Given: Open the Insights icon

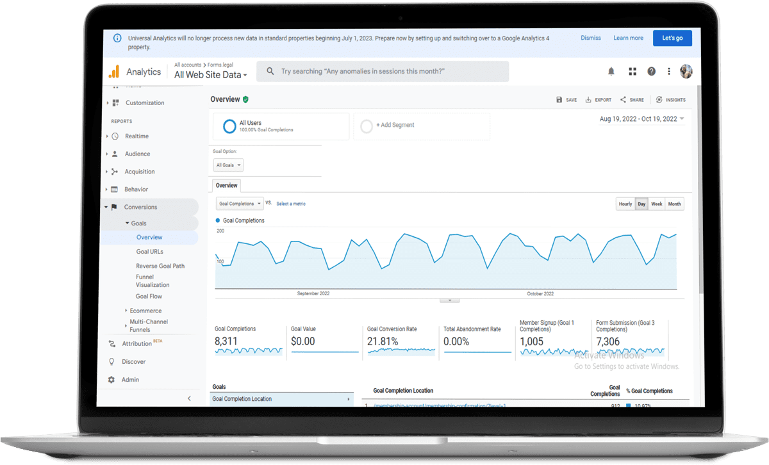Looking at the screenshot, I should click(x=659, y=100).
